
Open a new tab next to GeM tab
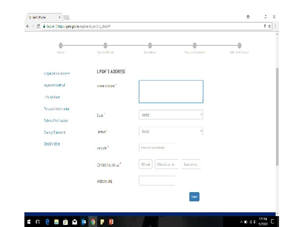click(x=66, y=18)
